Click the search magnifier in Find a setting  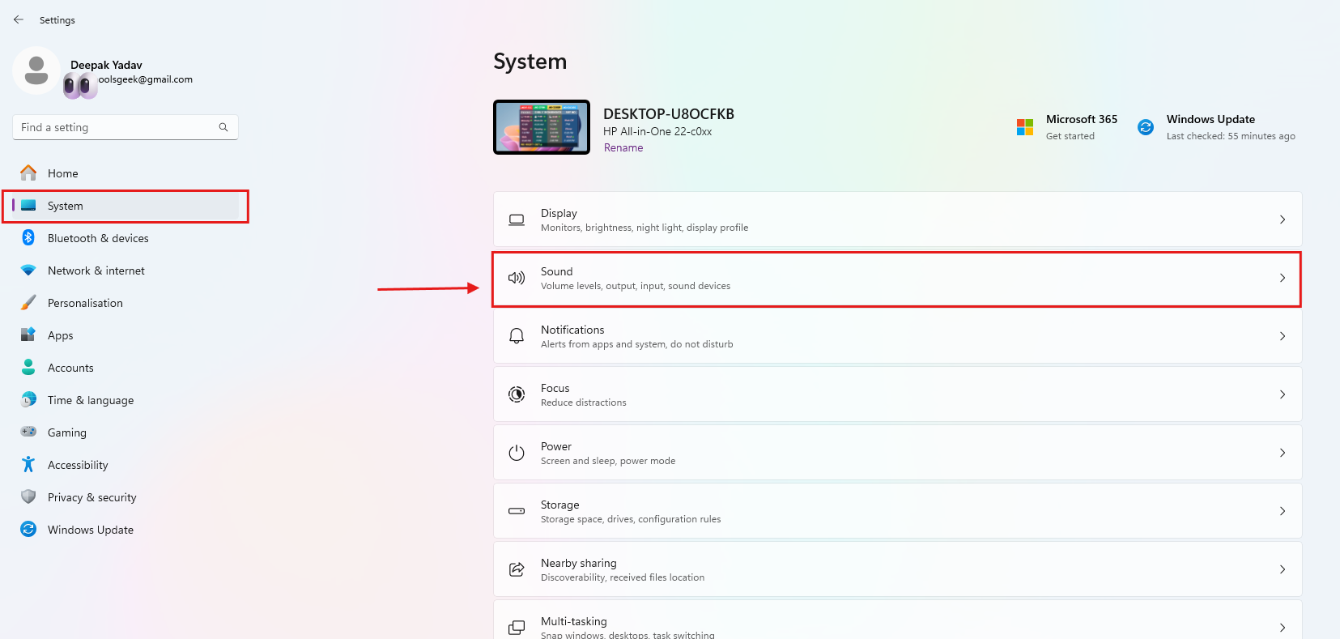click(x=223, y=127)
